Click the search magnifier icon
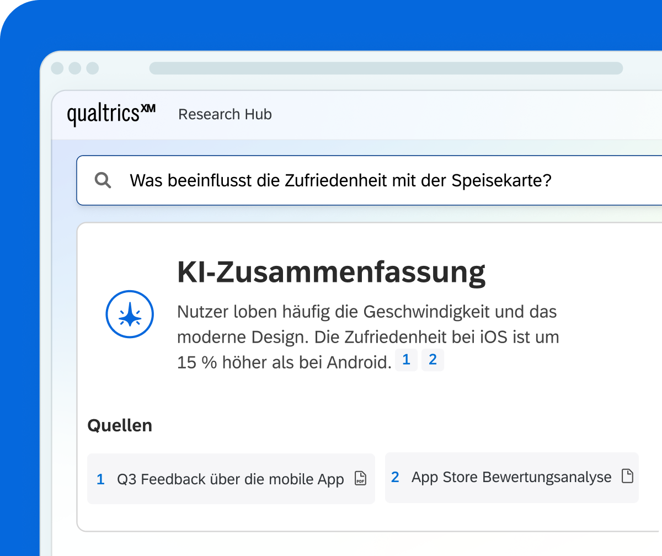This screenshot has height=556, width=662. (x=103, y=180)
